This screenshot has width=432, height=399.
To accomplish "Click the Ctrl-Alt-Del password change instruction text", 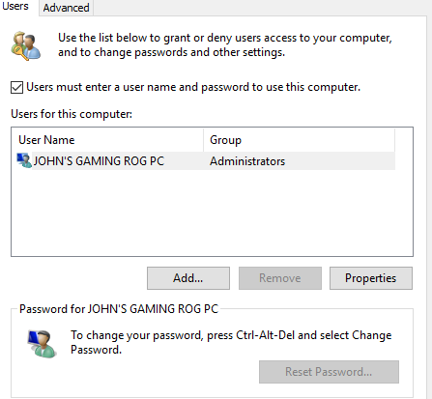I will (x=231, y=342).
